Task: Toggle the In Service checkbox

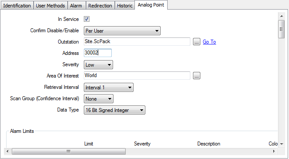Action: pyautogui.click(x=86, y=19)
